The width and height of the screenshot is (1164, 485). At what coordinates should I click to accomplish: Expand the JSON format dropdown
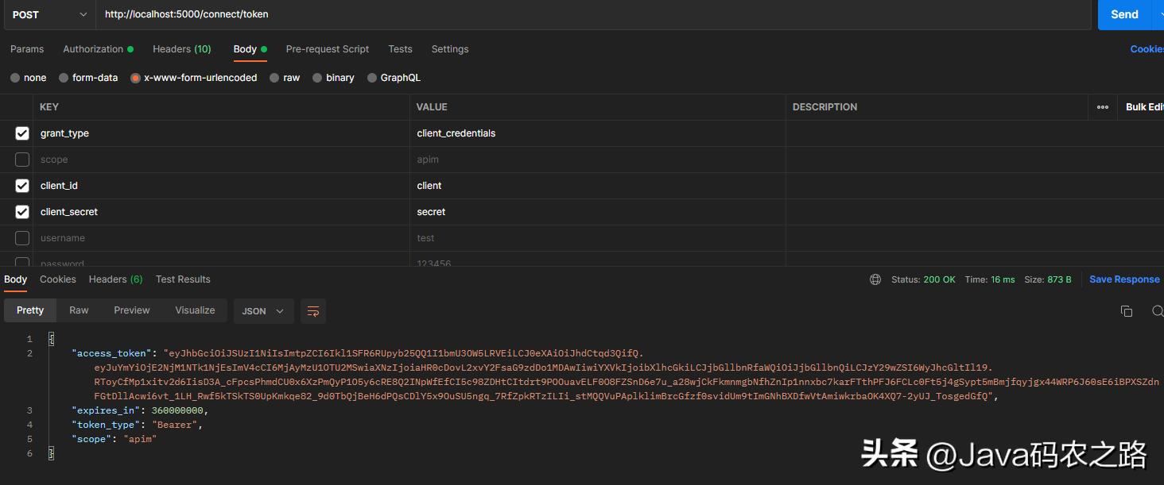click(x=263, y=311)
